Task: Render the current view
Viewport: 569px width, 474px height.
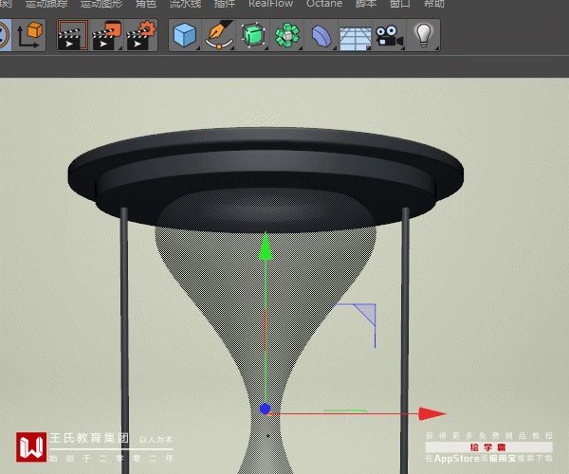Action: [73, 35]
